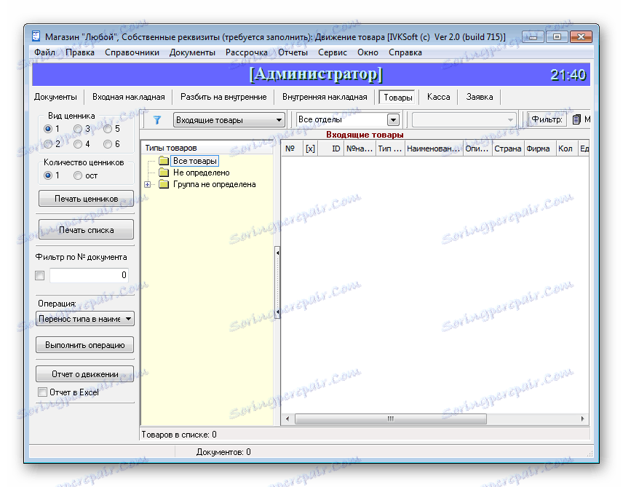The height and width of the screenshot is (487, 623).
Task: Click the ID column header
Action: coord(331,149)
